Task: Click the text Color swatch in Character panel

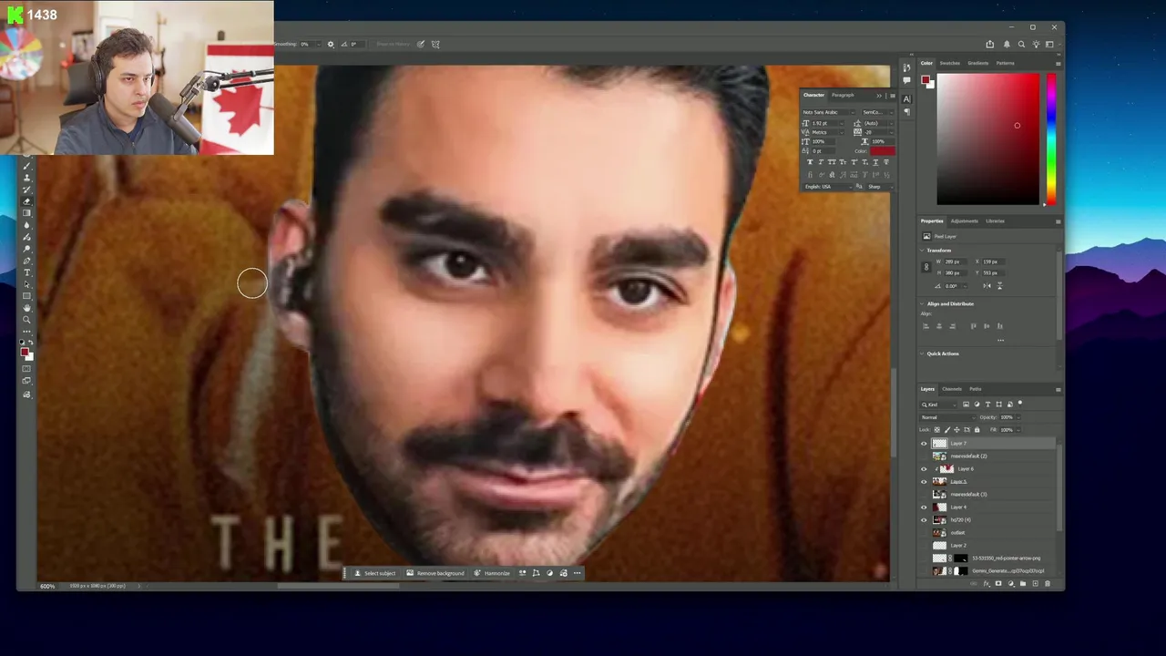Action: coord(883,151)
